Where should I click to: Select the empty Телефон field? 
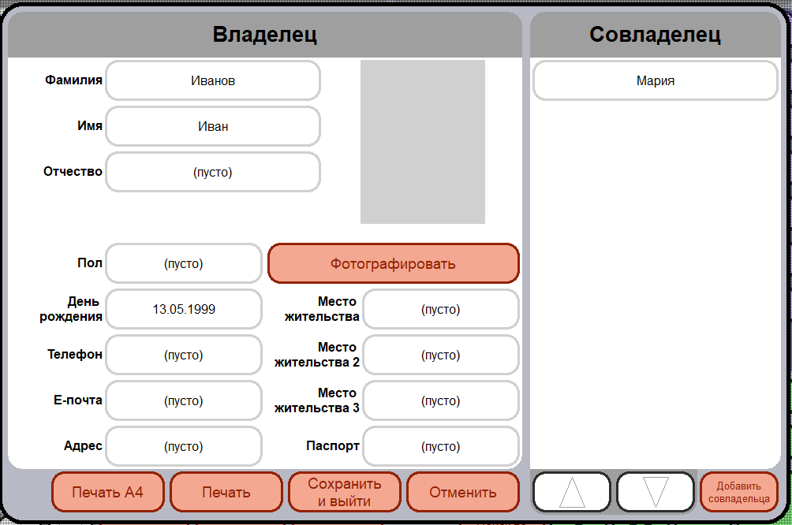183,355
